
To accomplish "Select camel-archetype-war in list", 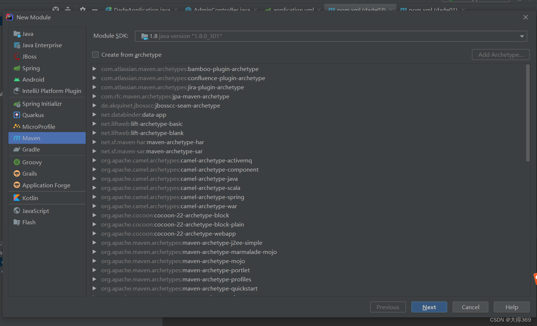I will (308, 206).
